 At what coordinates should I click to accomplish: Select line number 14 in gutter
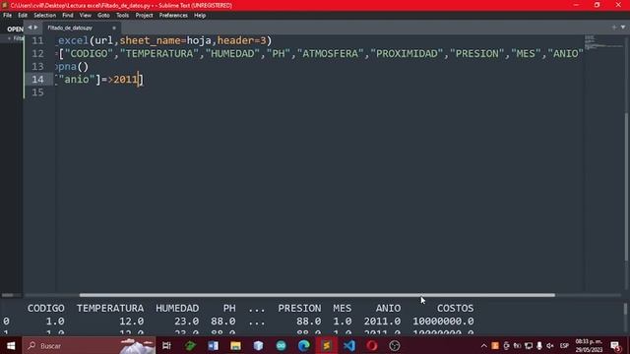[x=37, y=79]
